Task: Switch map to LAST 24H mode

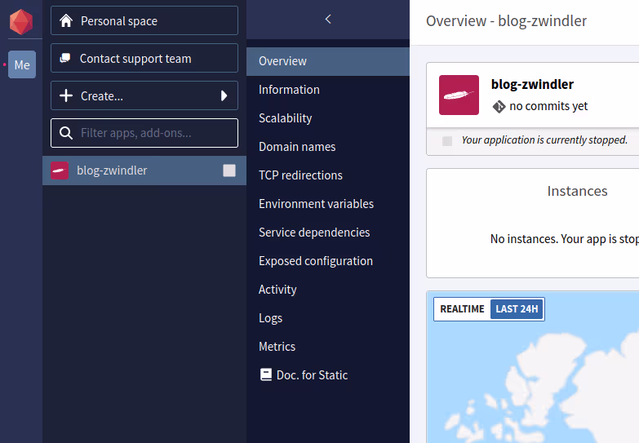Action: coord(517,309)
